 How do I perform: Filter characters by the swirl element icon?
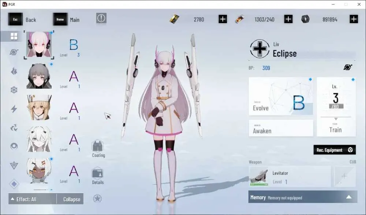[14, 128]
